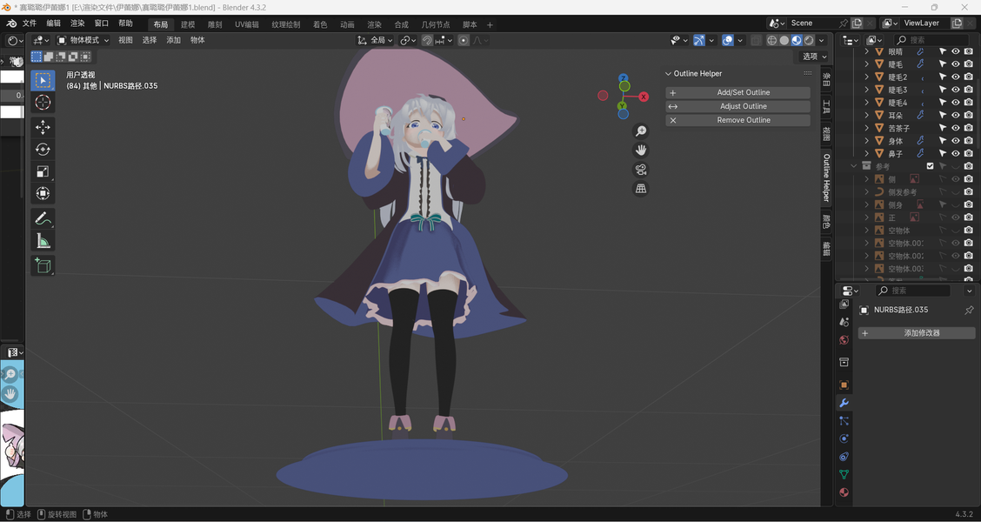
Task: Open the Particles properties tab
Action: coord(844,420)
